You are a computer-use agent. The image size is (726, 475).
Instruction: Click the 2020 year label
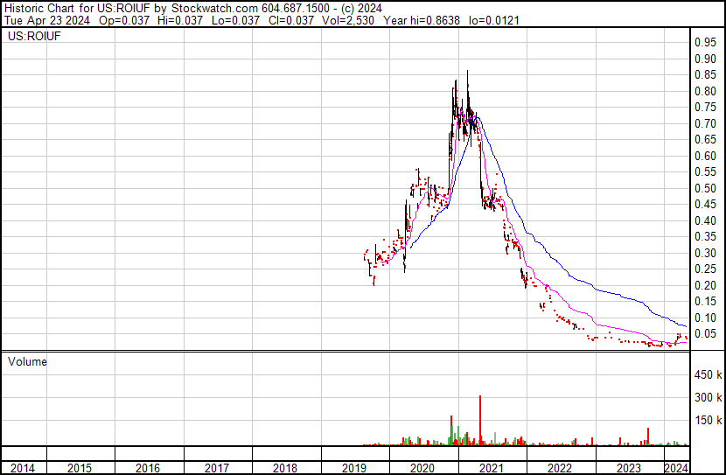click(422, 468)
